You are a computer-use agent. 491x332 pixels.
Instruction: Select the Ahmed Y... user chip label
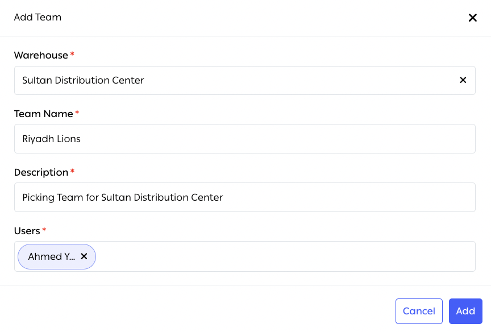click(51, 256)
